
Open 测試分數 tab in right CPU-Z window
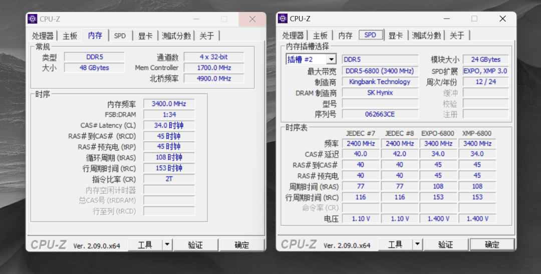coord(426,35)
